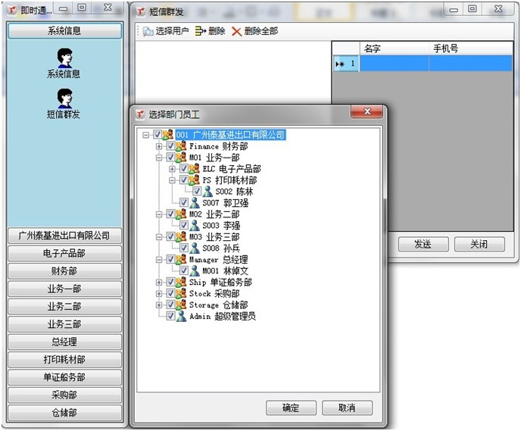Click the red X 删除全部 icon
521x431 pixels.
(x=237, y=31)
